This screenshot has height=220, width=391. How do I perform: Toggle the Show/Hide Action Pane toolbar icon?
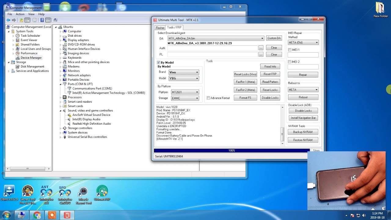click(x=48, y=20)
